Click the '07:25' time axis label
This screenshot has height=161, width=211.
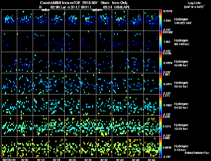(x=72, y=160)
